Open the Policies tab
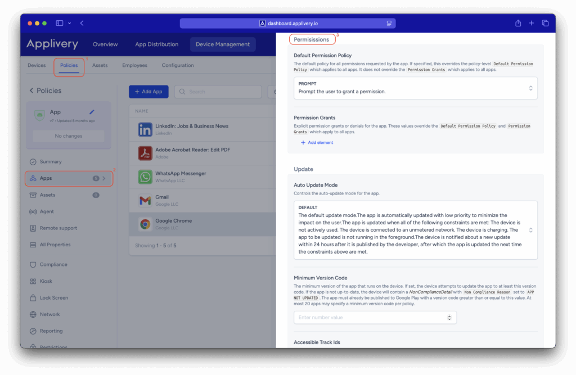This screenshot has height=375, width=576. pyautogui.click(x=69, y=65)
